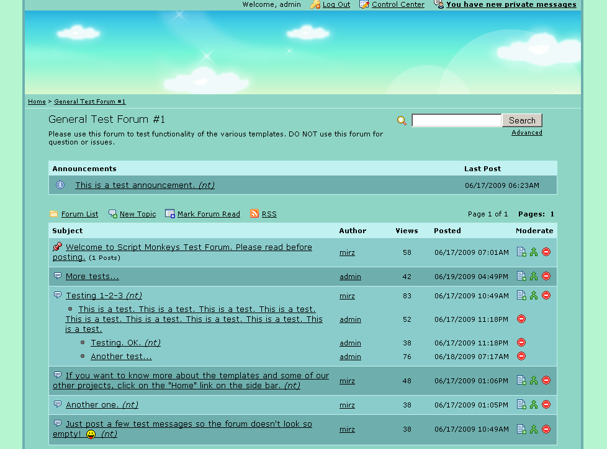Click the red pushpin icon on Welcome topic
The width and height of the screenshot is (607, 449).
(57, 246)
